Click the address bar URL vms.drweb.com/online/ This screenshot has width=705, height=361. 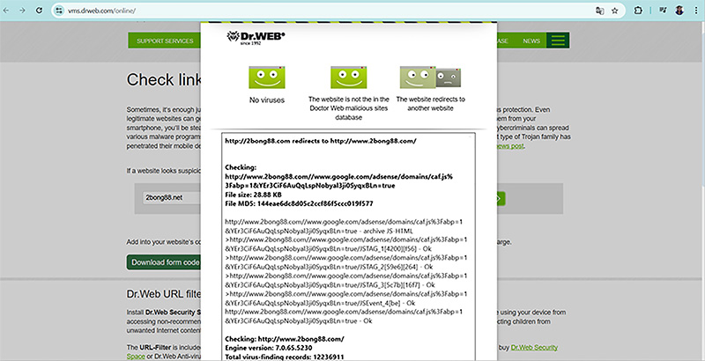click(x=101, y=11)
